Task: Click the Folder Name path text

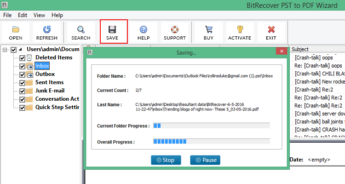Action: click(x=204, y=76)
